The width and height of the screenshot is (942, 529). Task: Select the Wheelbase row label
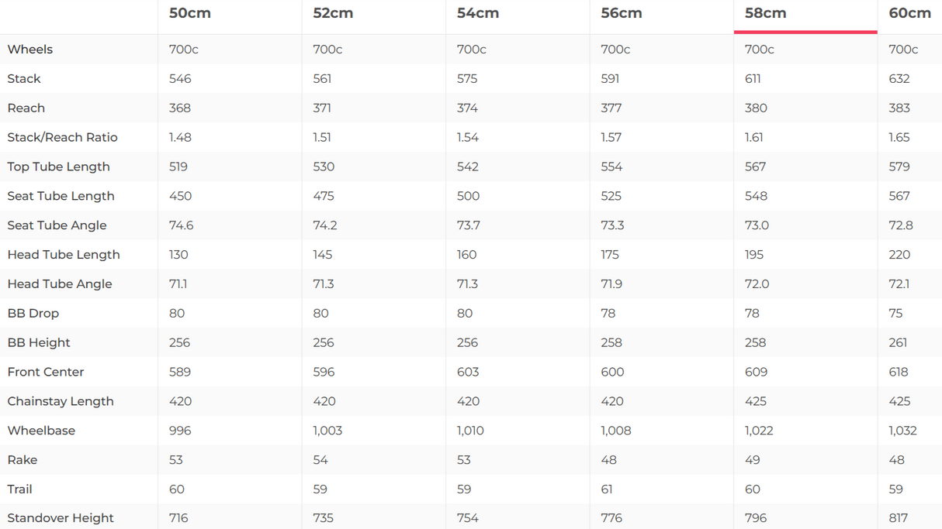click(42, 431)
